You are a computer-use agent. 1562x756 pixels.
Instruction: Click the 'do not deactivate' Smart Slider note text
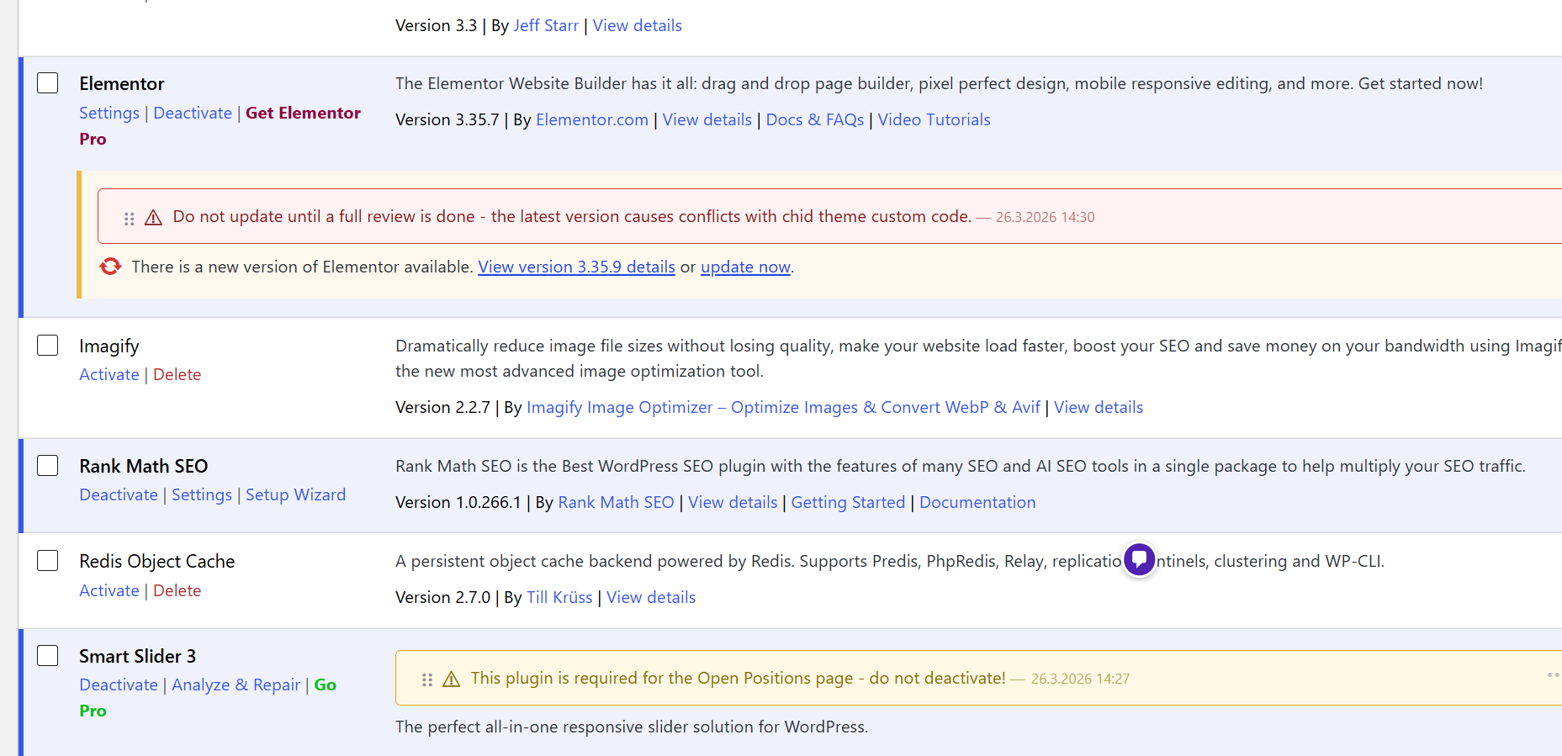point(738,678)
